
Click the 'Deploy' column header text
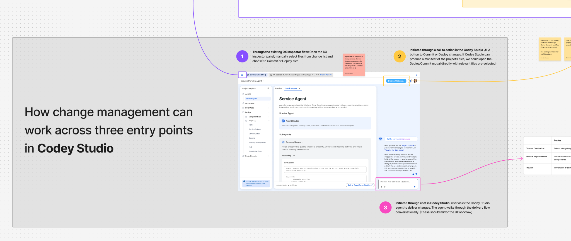tap(557, 140)
